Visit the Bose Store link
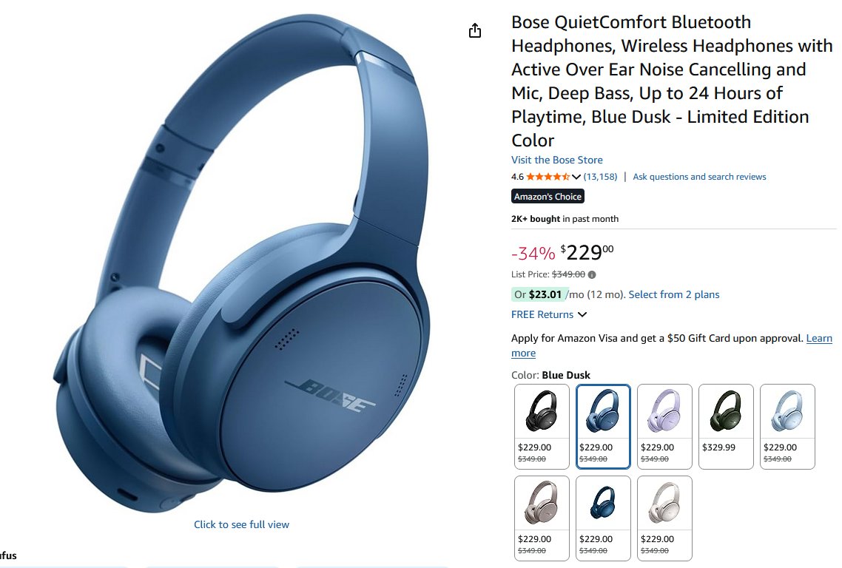 point(557,160)
